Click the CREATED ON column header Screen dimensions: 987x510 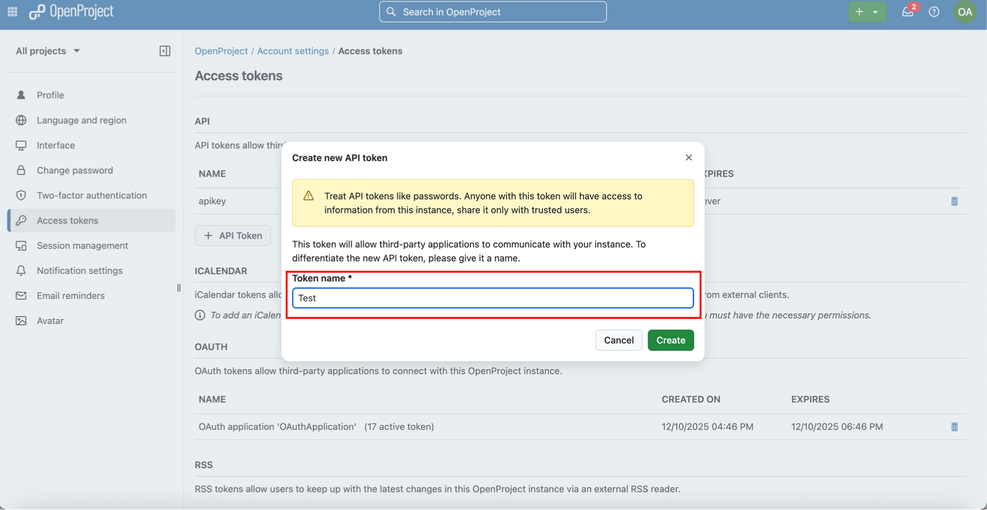(691, 399)
